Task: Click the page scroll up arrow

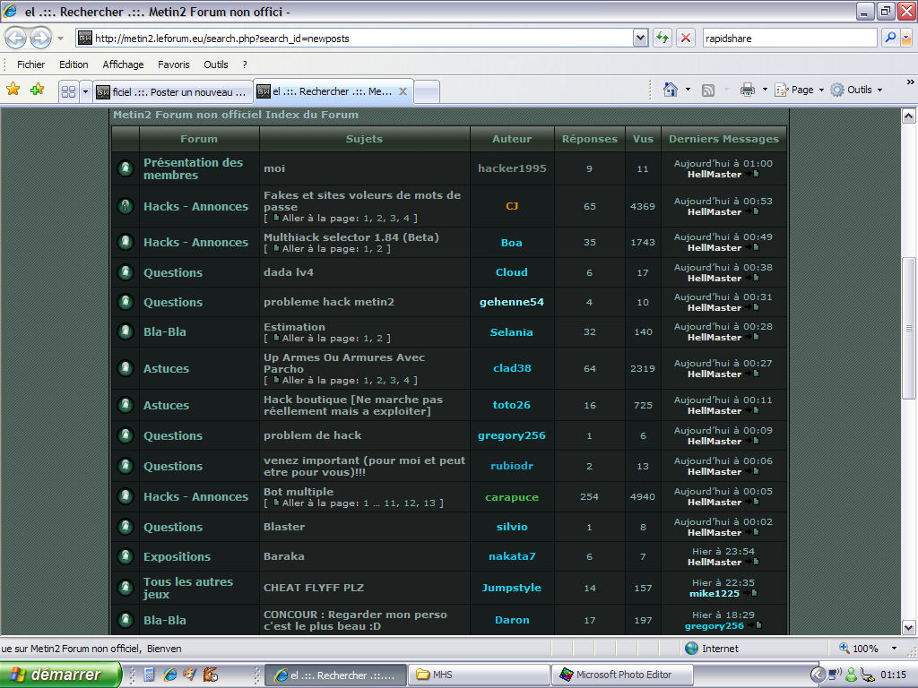Action: point(909,116)
